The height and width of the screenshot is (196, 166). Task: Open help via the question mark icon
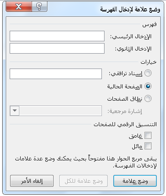pyautogui.click(x=40, y=7)
